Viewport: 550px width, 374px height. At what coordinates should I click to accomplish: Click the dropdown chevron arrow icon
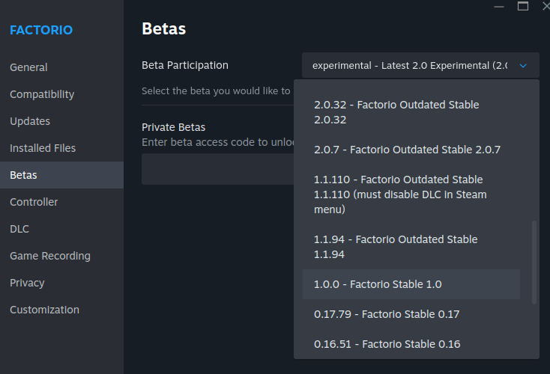point(523,66)
